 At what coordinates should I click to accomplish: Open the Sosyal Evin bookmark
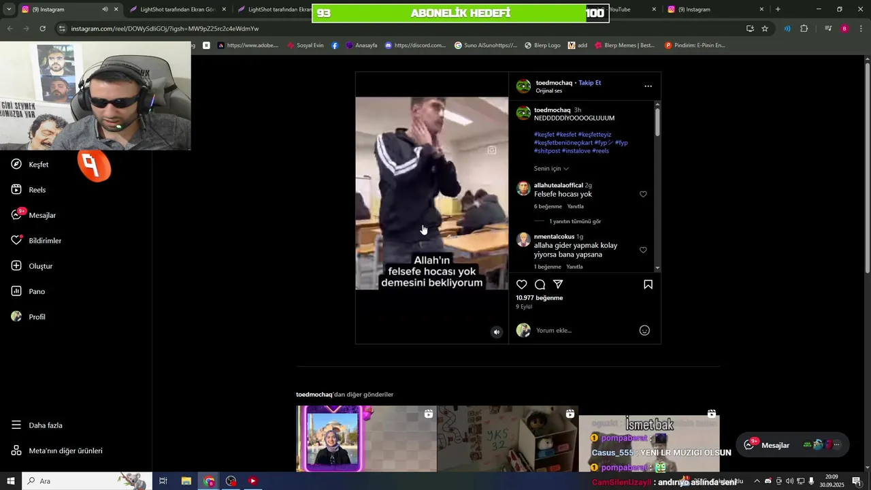coord(305,46)
